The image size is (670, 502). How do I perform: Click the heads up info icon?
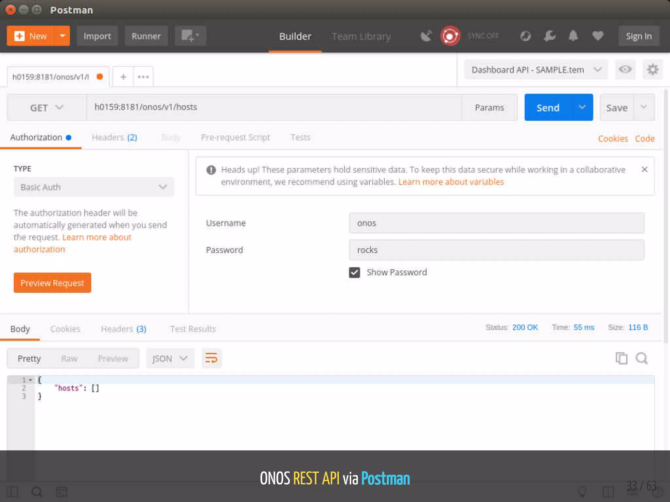pyautogui.click(x=211, y=170)
